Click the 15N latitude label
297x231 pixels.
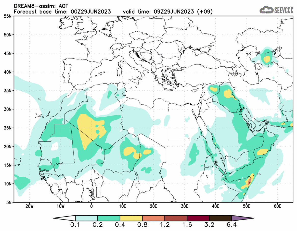[x=8, y=165]
